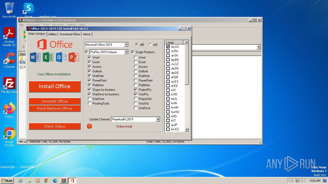Open WinRAR address path dropdown
328x184 pixels.
coord(259,47)
